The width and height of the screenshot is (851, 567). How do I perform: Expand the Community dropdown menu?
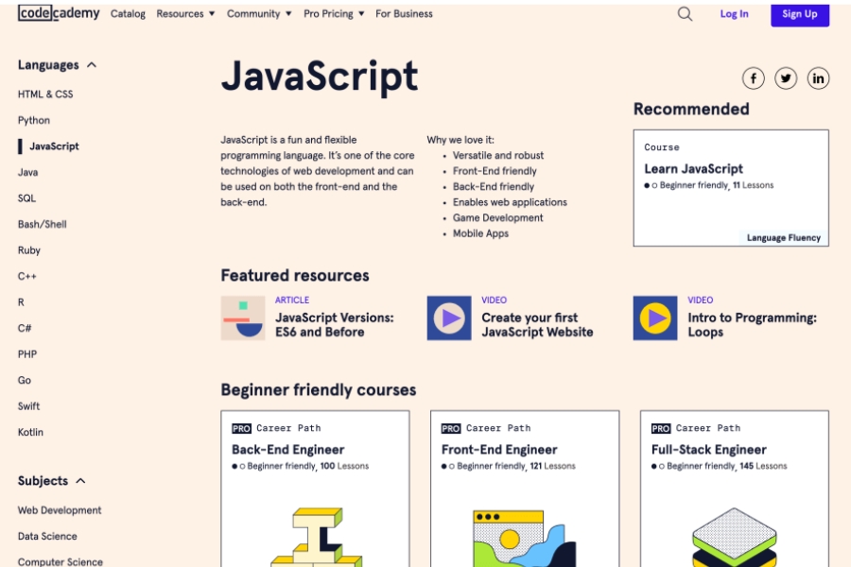point(259,14)
